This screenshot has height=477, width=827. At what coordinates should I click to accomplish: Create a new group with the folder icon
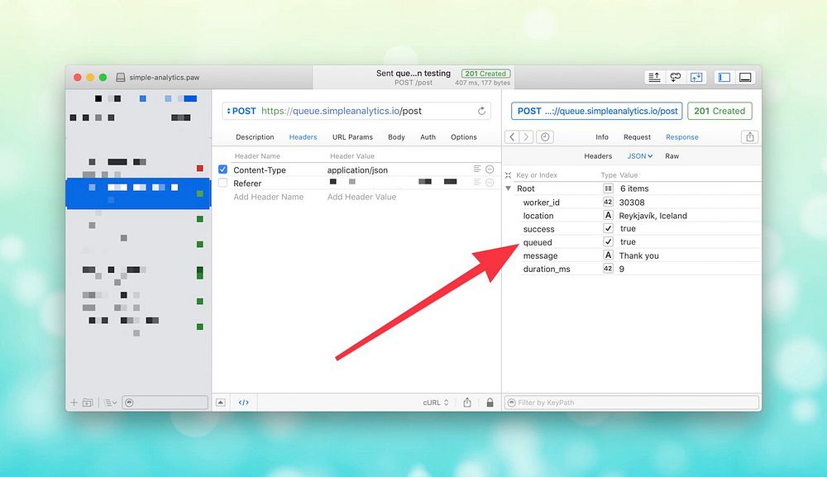pyautogui.click(x=88, y=403)
